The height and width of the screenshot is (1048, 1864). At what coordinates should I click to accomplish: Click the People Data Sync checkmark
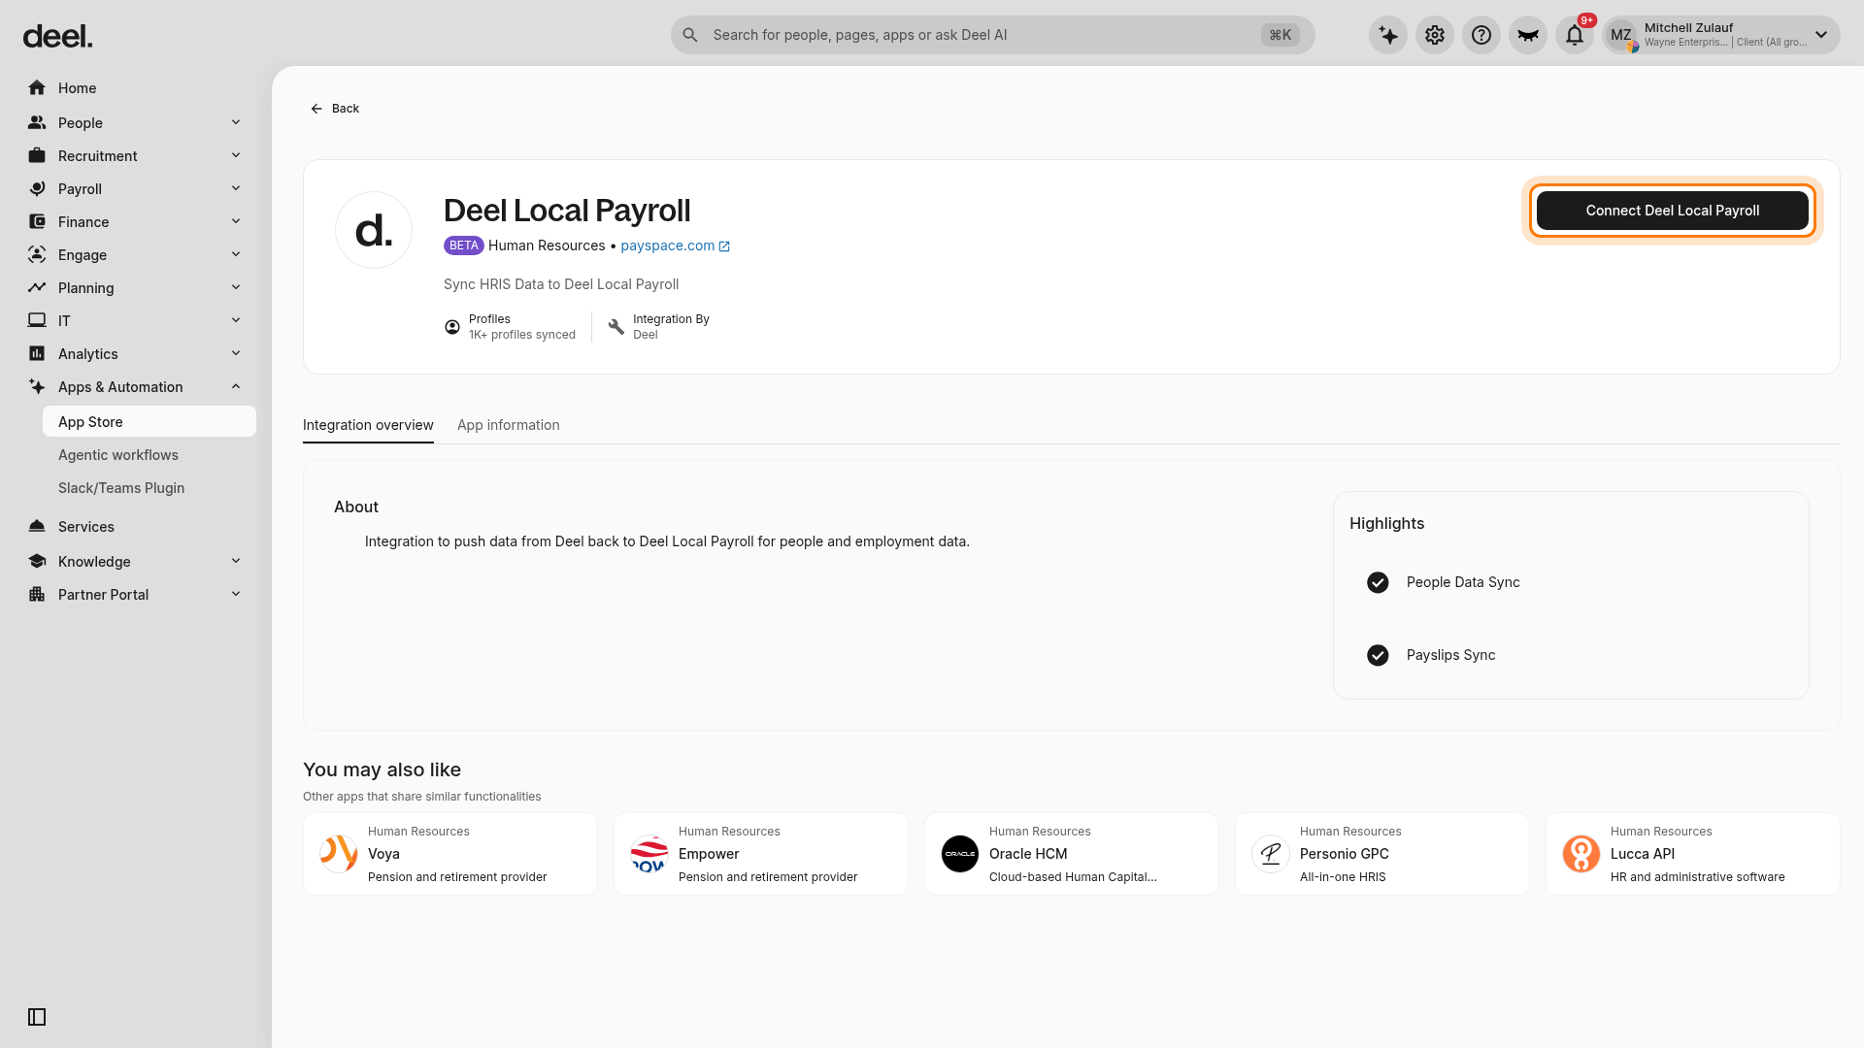coord(1378,582)
